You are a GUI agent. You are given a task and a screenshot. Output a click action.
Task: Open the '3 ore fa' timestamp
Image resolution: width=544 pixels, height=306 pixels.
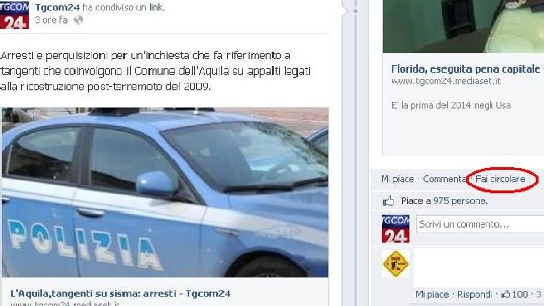click(51, 20)
